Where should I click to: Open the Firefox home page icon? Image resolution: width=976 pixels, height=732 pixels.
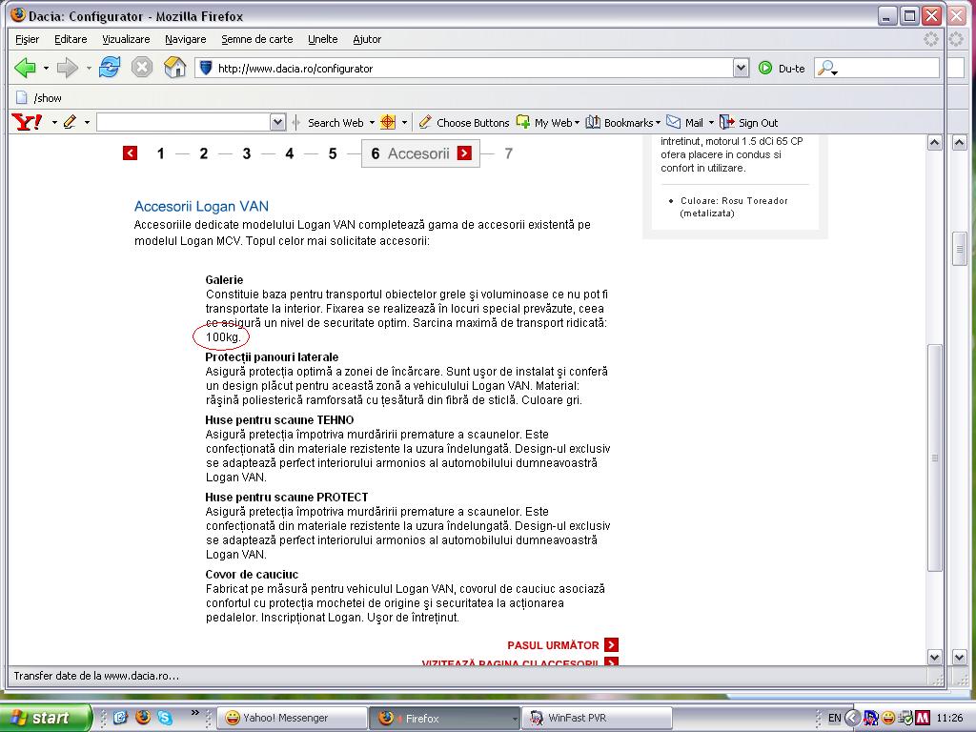[175, 68]
